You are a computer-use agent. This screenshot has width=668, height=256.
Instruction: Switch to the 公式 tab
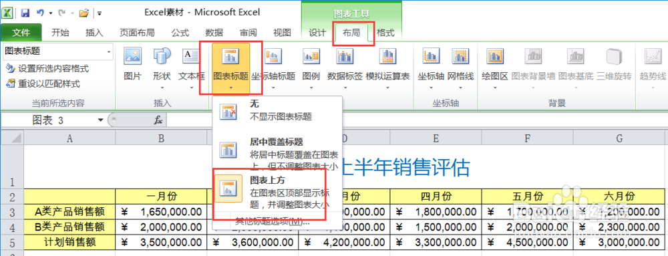180,33
